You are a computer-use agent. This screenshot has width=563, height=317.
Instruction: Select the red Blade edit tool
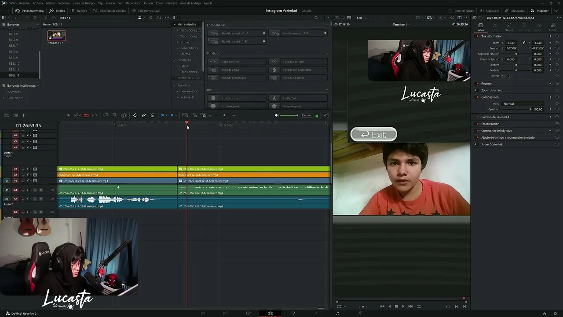86,115
